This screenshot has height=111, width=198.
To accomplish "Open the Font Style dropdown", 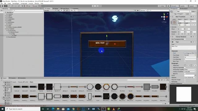I will pos(190,55).
